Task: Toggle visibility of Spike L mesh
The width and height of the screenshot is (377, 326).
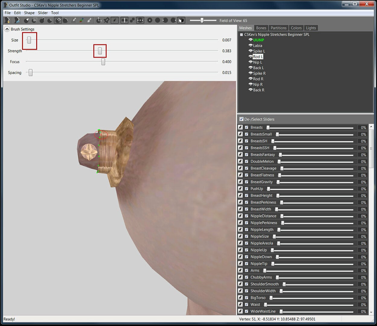Action: click(250, 51)
